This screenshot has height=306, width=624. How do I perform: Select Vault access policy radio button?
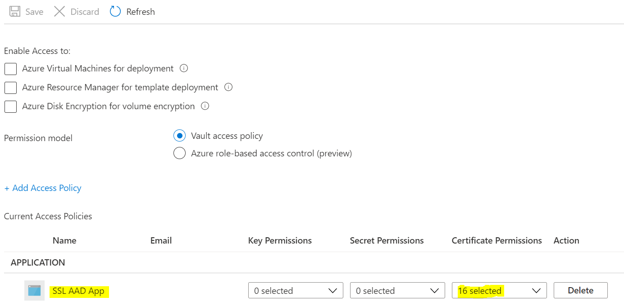[x=179, y=136]
